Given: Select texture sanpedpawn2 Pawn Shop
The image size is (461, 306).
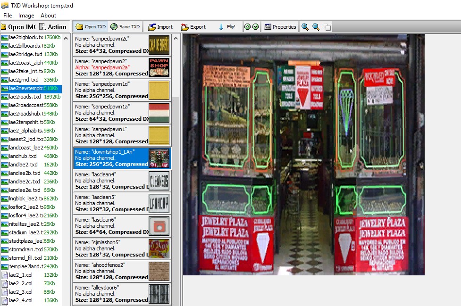Looking at the screenshot, I should click(122, 67).
